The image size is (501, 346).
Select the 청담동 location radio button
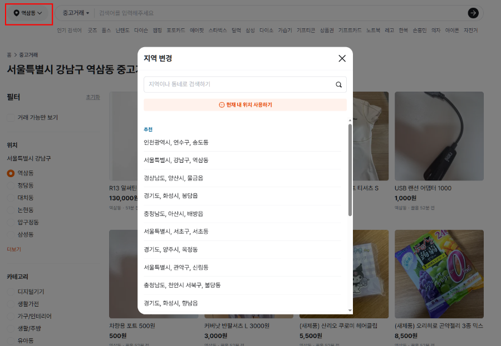10,185
